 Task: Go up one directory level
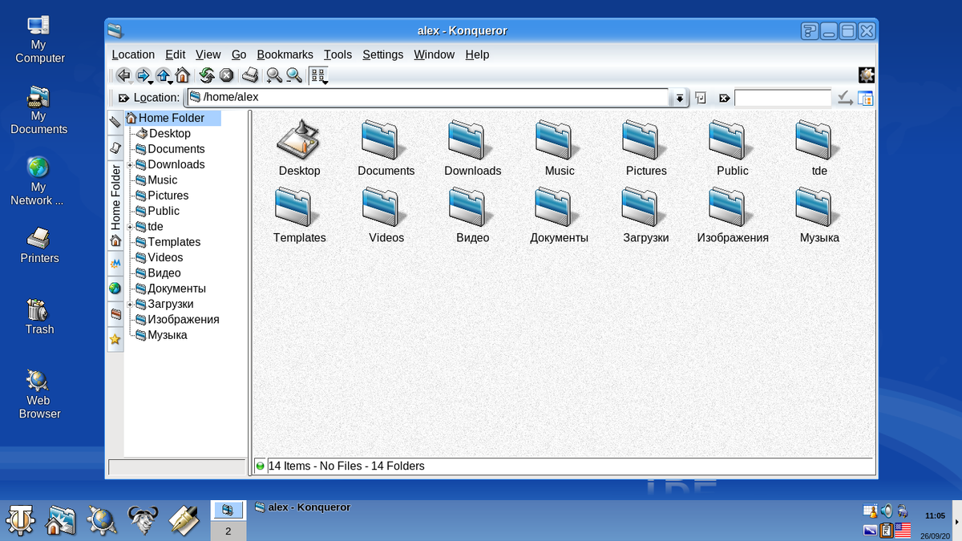click(164, 75)
